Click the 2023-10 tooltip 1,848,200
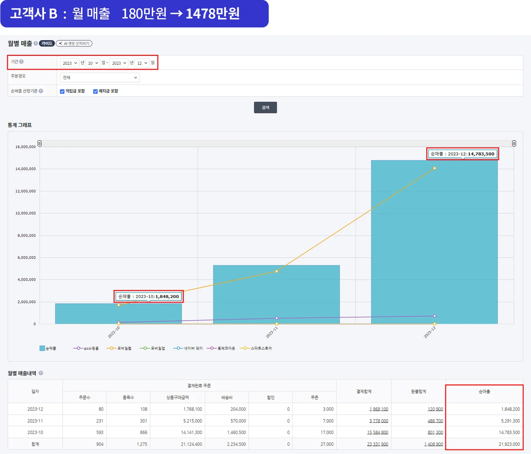 click(x=149, y=296)
